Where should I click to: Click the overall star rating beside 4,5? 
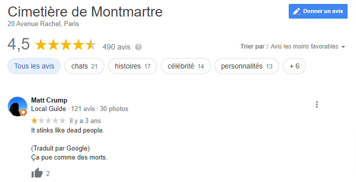[66, 44]
